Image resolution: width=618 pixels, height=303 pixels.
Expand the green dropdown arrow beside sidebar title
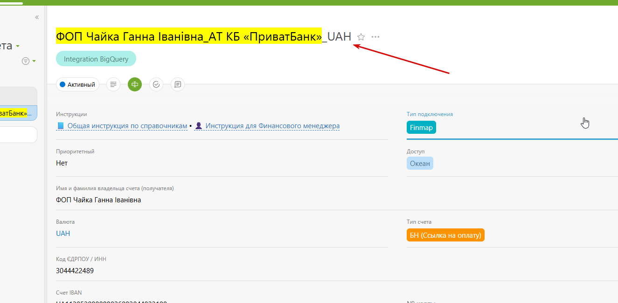tap(18, 46)
